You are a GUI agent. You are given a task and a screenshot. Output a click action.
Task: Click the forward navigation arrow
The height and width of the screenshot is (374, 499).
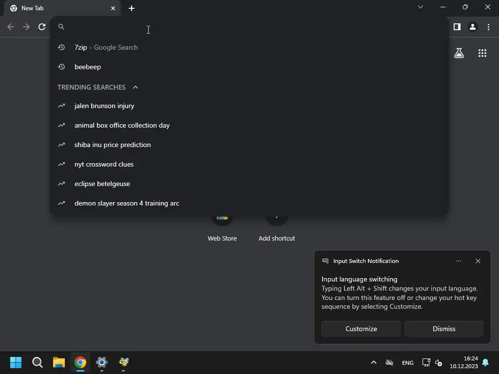(26, 27)
